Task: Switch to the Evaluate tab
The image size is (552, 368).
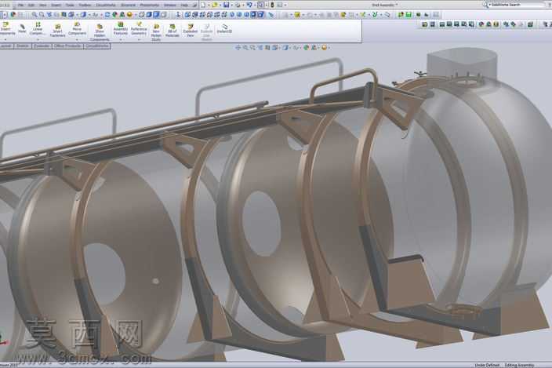Action: (x=42, y=46)
